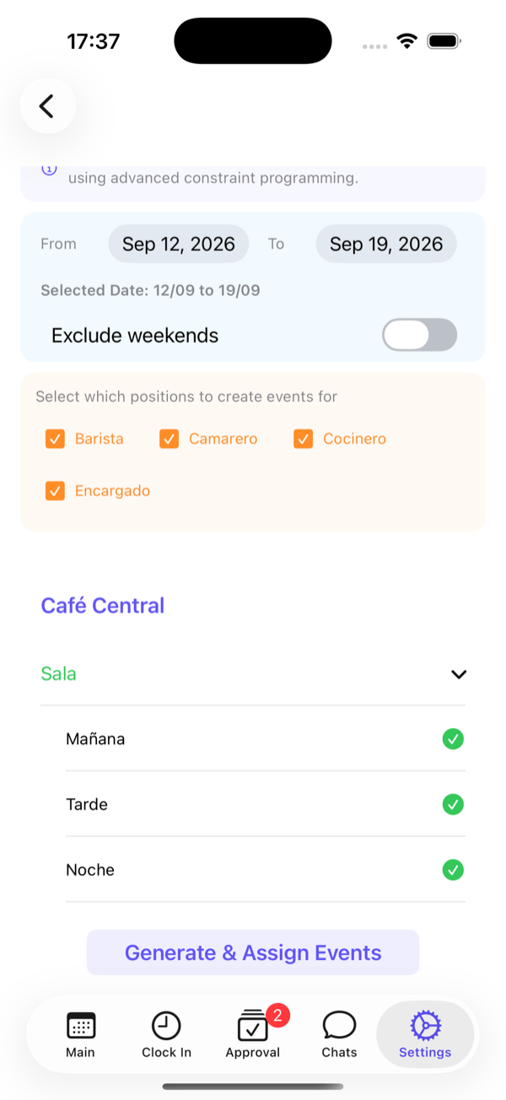Collapse the Sala section chevron
Screen dimensions: 506x1100
tap(459, 674)
